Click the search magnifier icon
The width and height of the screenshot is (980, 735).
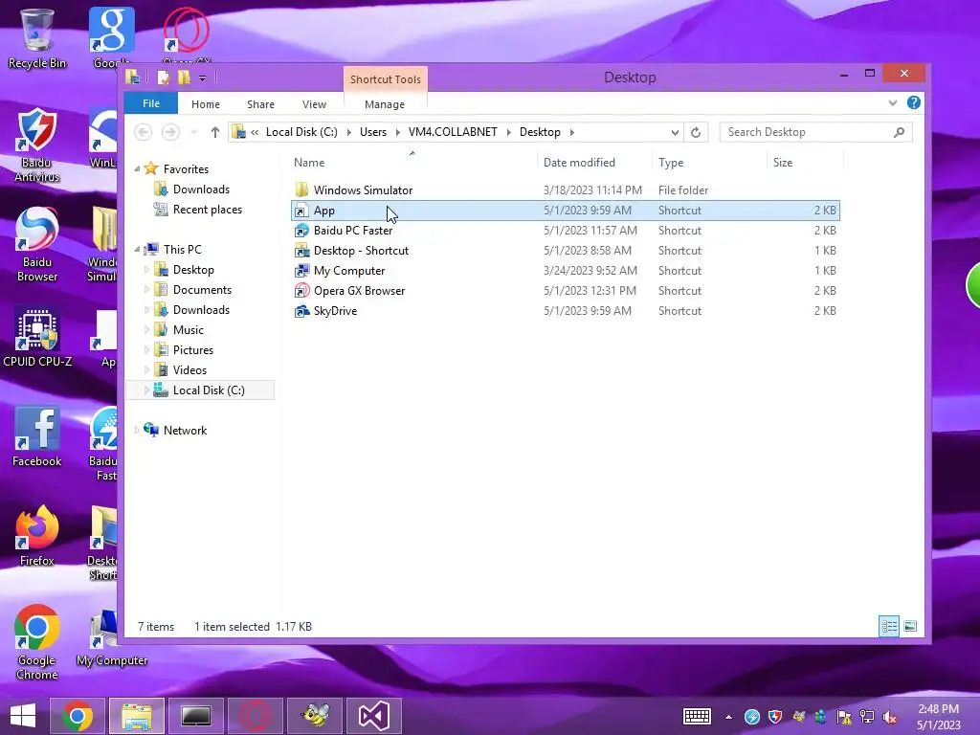pos(899,132)
